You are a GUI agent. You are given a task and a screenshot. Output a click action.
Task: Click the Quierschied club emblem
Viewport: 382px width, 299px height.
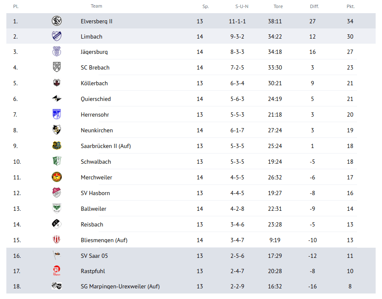pos(56,99)
